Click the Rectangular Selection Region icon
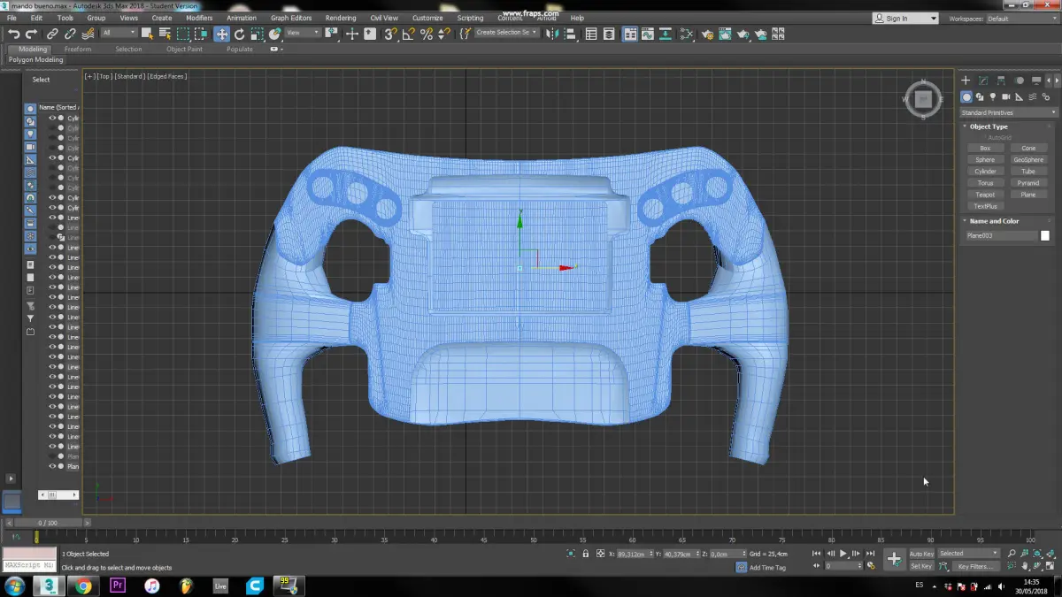Screen dimensions: 1062x597 (183, 34)
